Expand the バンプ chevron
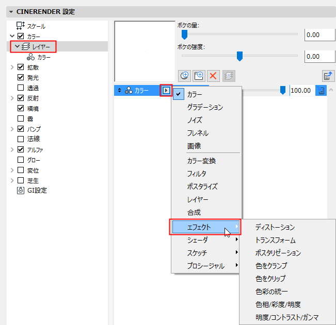The width and height of the screenshot is (336, 325). 12,129
